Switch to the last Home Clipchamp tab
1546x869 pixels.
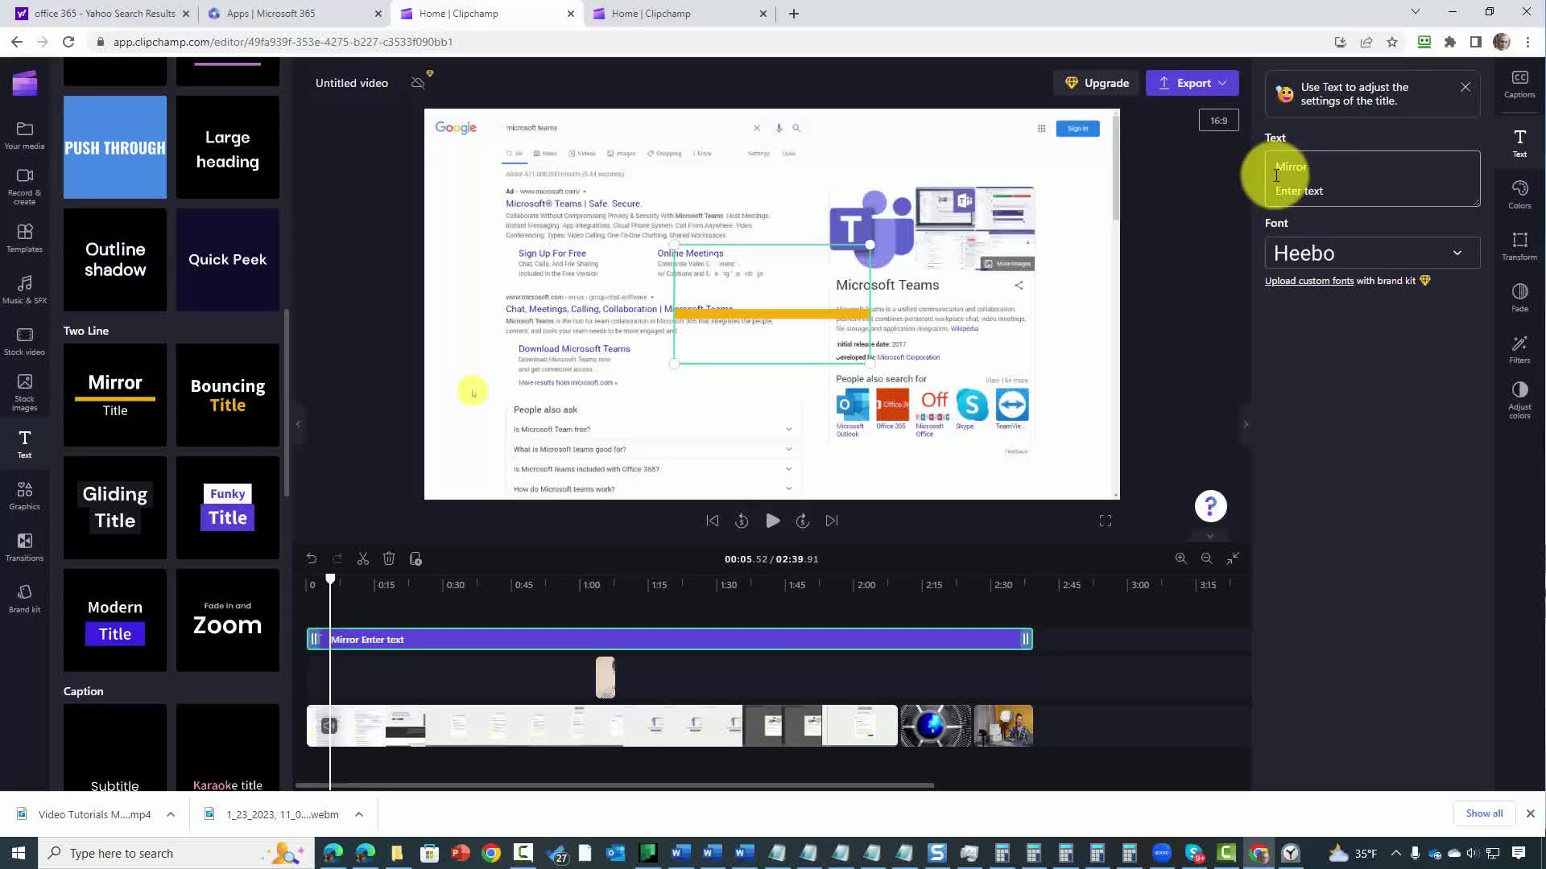pos(679,14)
